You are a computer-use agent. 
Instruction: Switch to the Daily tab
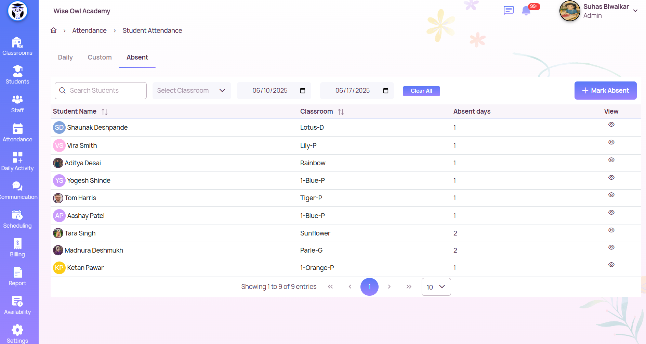tap(65, 58)
